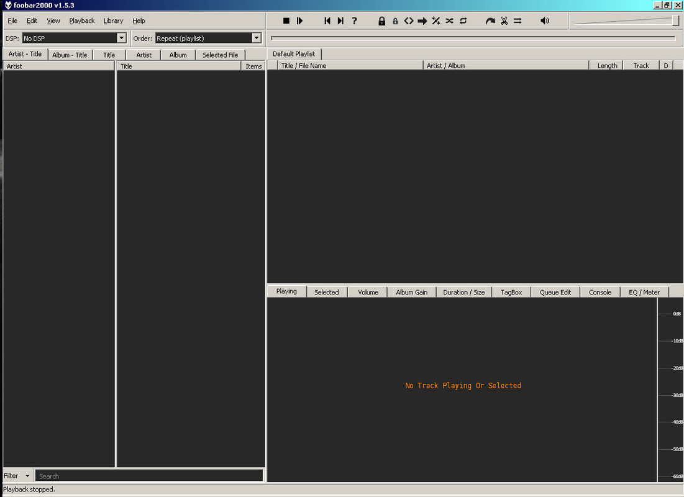Open the Edit menu
This screenshot has width=684, height=497.
pyautogui.click(x=32, y=21)
